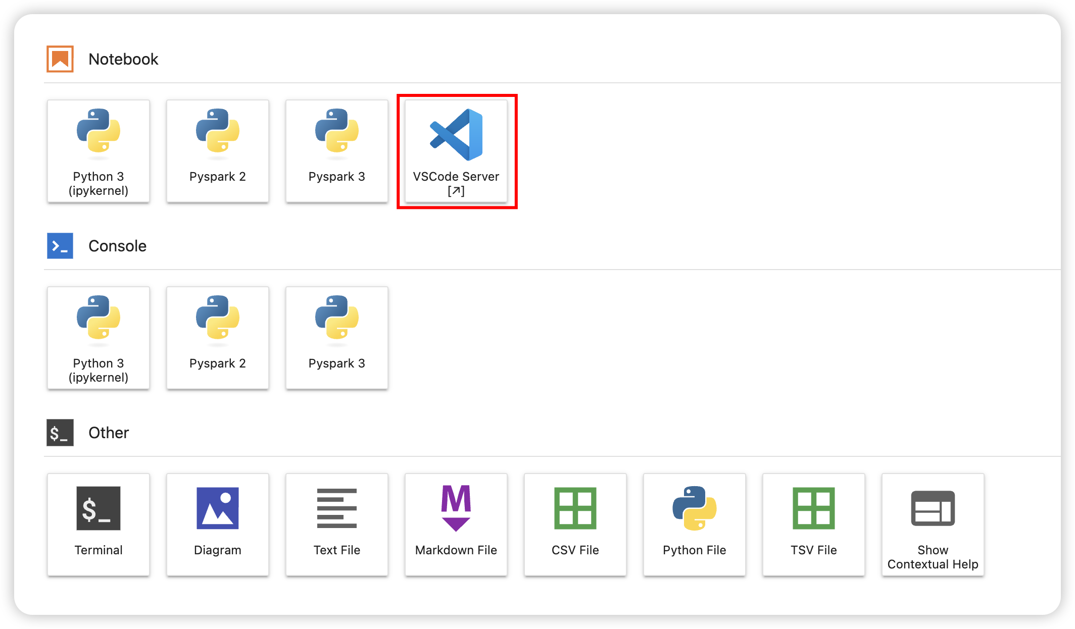Start a Python 3 (ipykernel) console
The height and width of the screenshot is (629, 1075).
[x=99, y=338]
